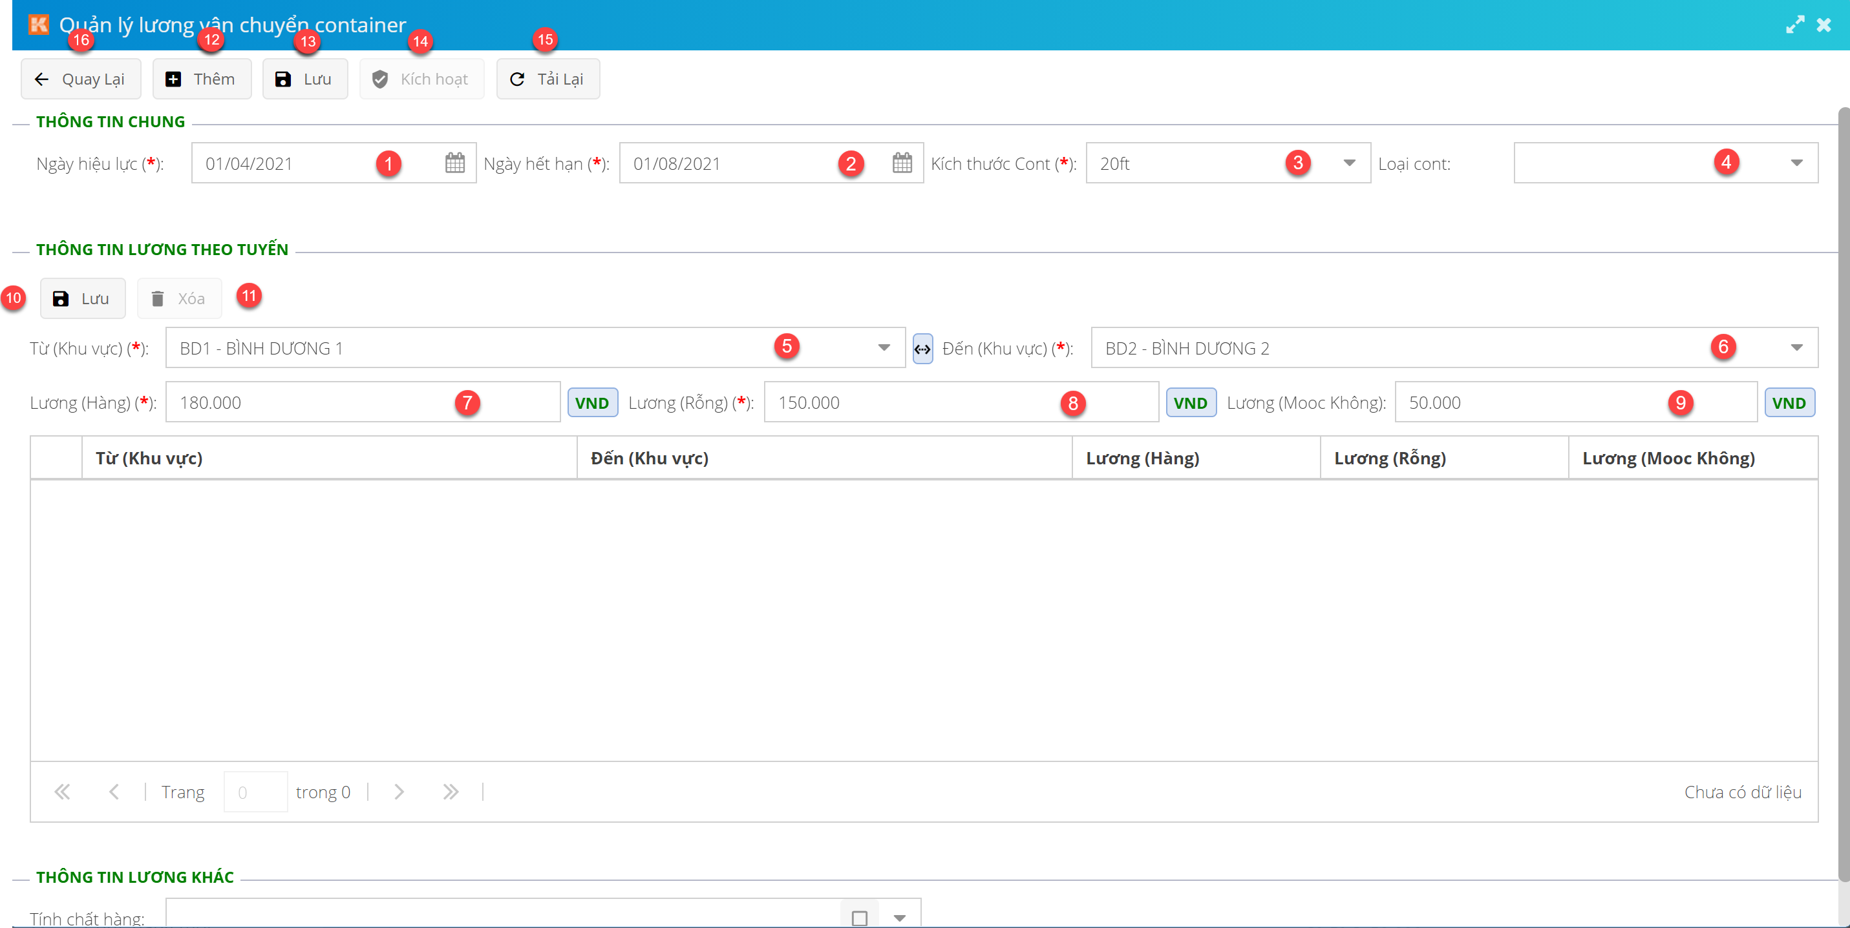Click the Xóa trash button
Image resolution: width=1850 pixels, height=928 pixels.
179,298
